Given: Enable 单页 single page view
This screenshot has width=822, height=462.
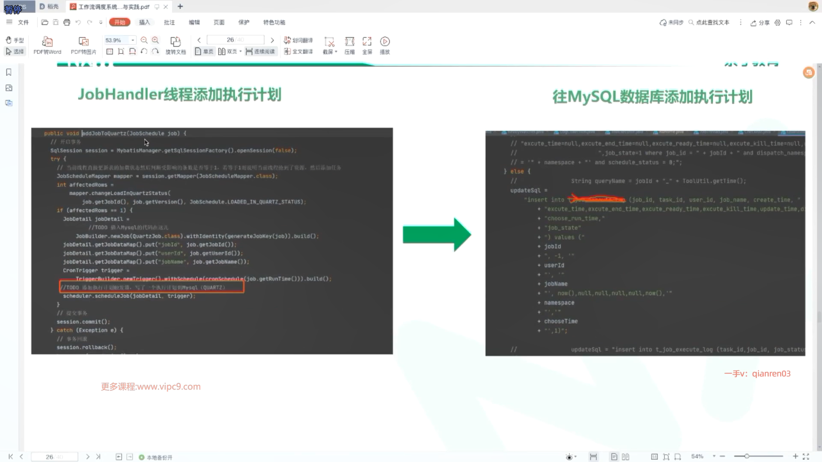Looking at the screenshot, I should coord(204,51).
